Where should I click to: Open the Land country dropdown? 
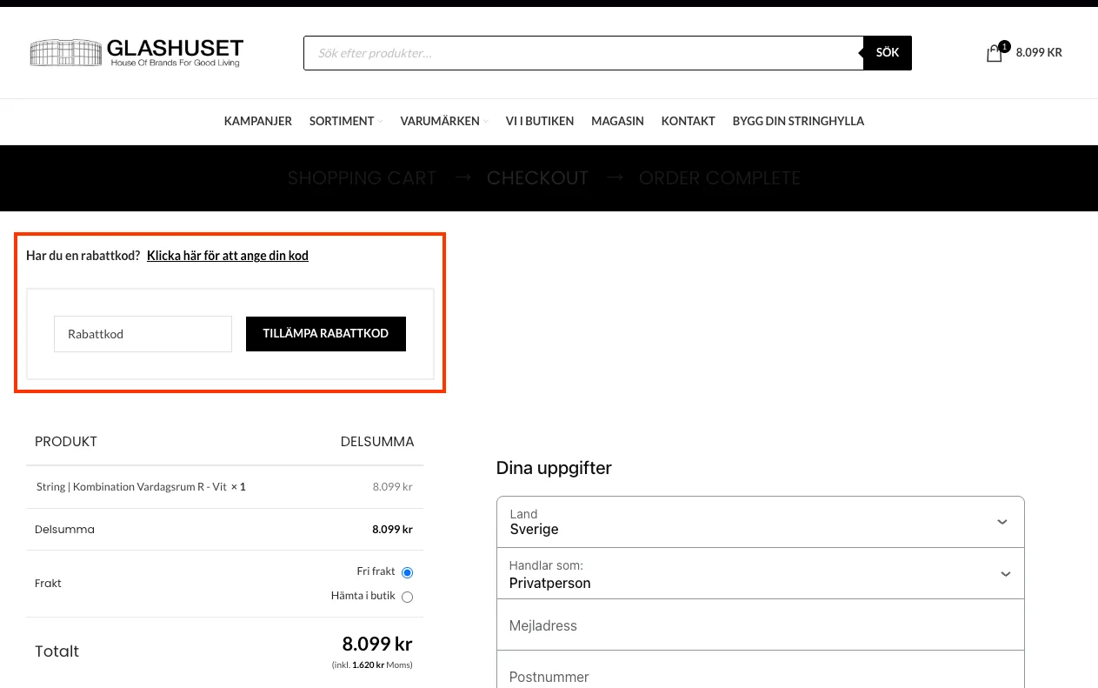click(760, 522)
